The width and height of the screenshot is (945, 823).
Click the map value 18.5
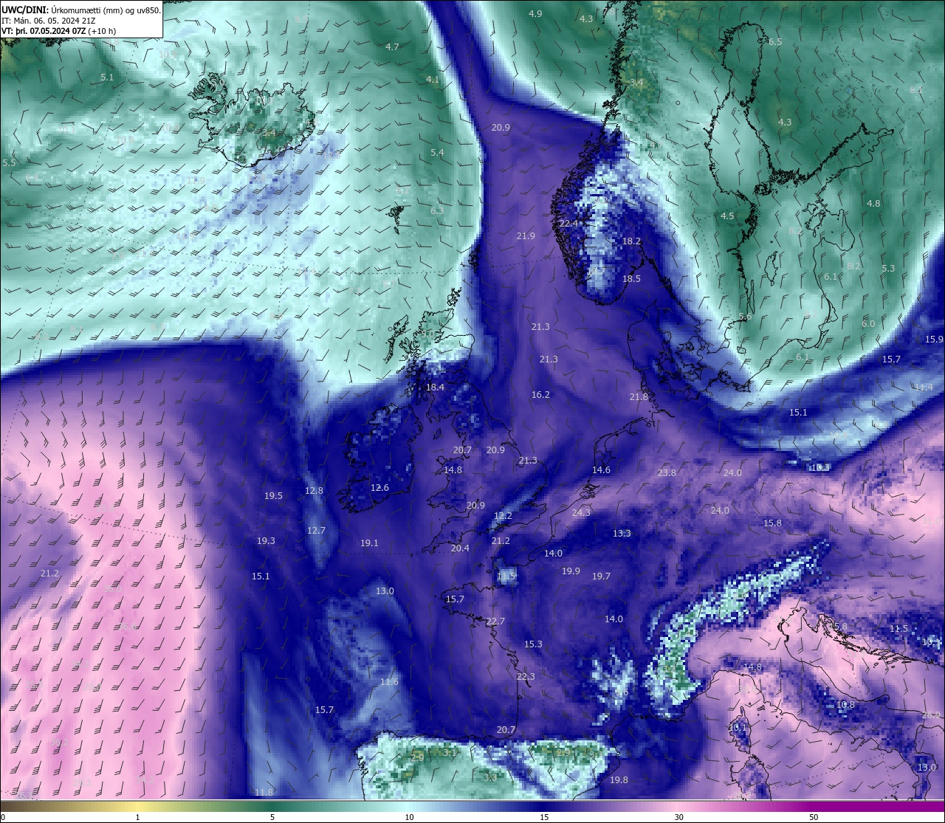631,279
